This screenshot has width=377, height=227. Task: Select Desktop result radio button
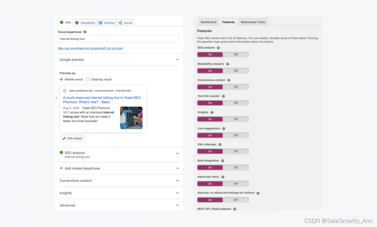click(x=88, y=79)
